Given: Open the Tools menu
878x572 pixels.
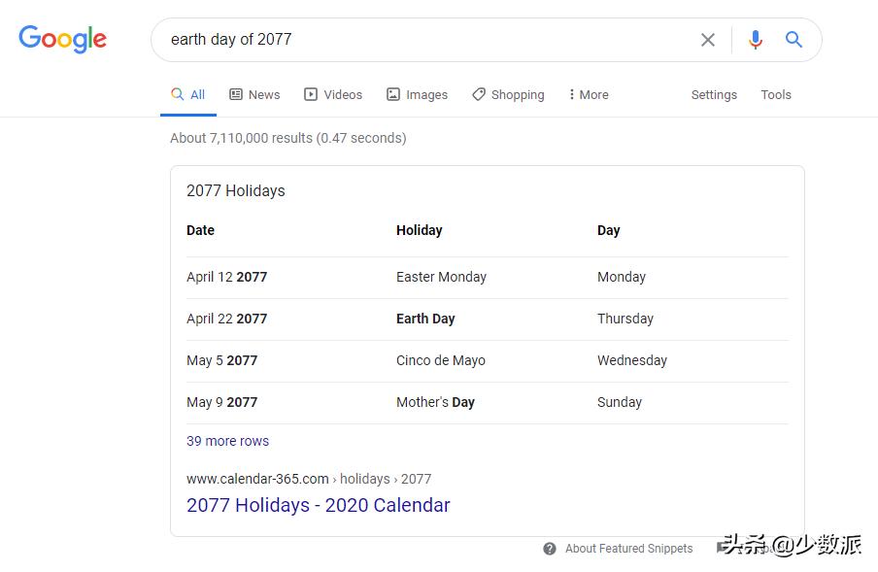Looking at the screenshot, I should point(775,94).
